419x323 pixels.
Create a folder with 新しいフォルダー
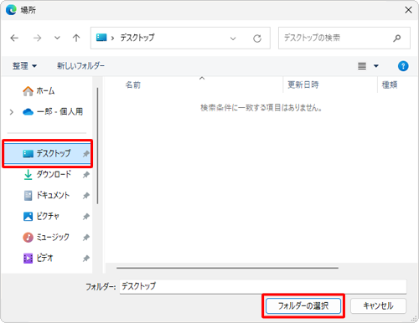point(80,66)
